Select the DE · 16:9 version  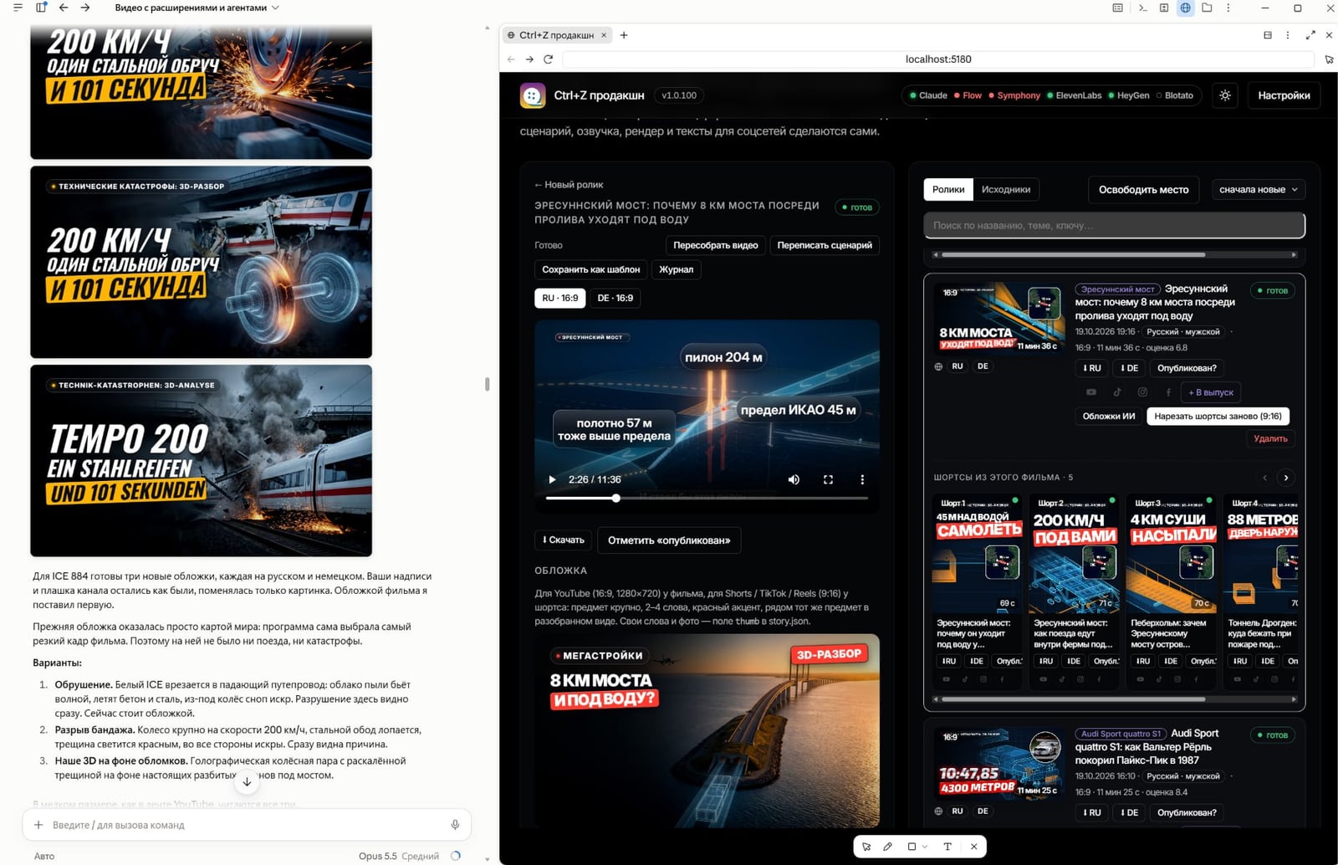615,298
